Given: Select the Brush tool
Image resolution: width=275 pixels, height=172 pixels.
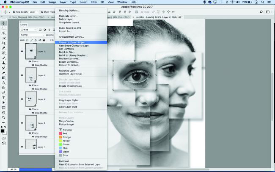Looking at the screenshot, I should coord(4,58).
